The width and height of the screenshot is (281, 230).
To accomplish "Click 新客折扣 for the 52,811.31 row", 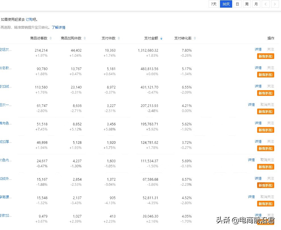I will pos(265,204).
